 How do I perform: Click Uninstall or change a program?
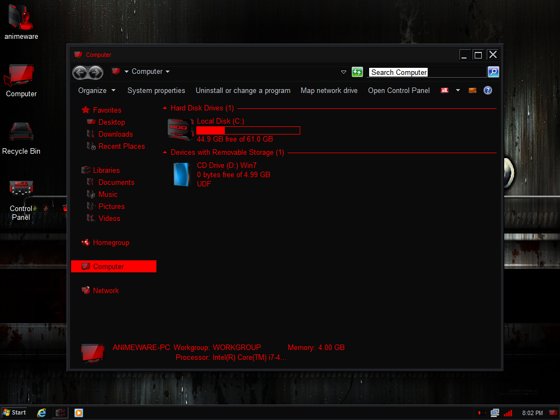pyautogui.click(x=243, y=91)
